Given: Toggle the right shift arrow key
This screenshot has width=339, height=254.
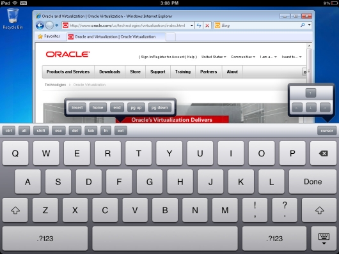Looking at the screenshot, I should pos(319,210).
